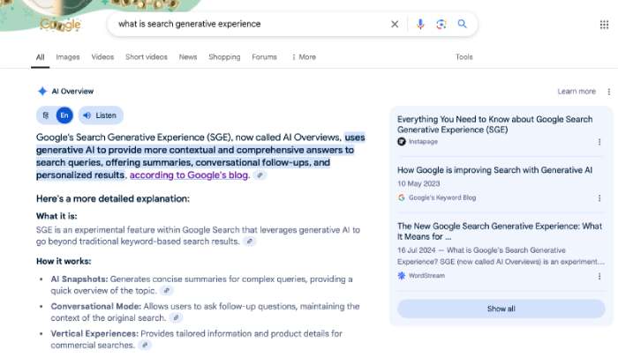This screenshot has width=618, height=357.
Task: Click the 'How it works:' subheading
Action: point(64,261)
